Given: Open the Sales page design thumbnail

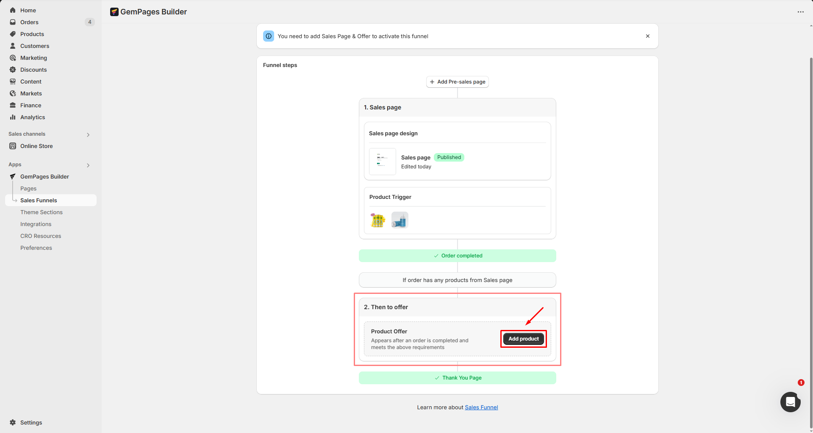Looking at the screenshot, I should [382, 162].
